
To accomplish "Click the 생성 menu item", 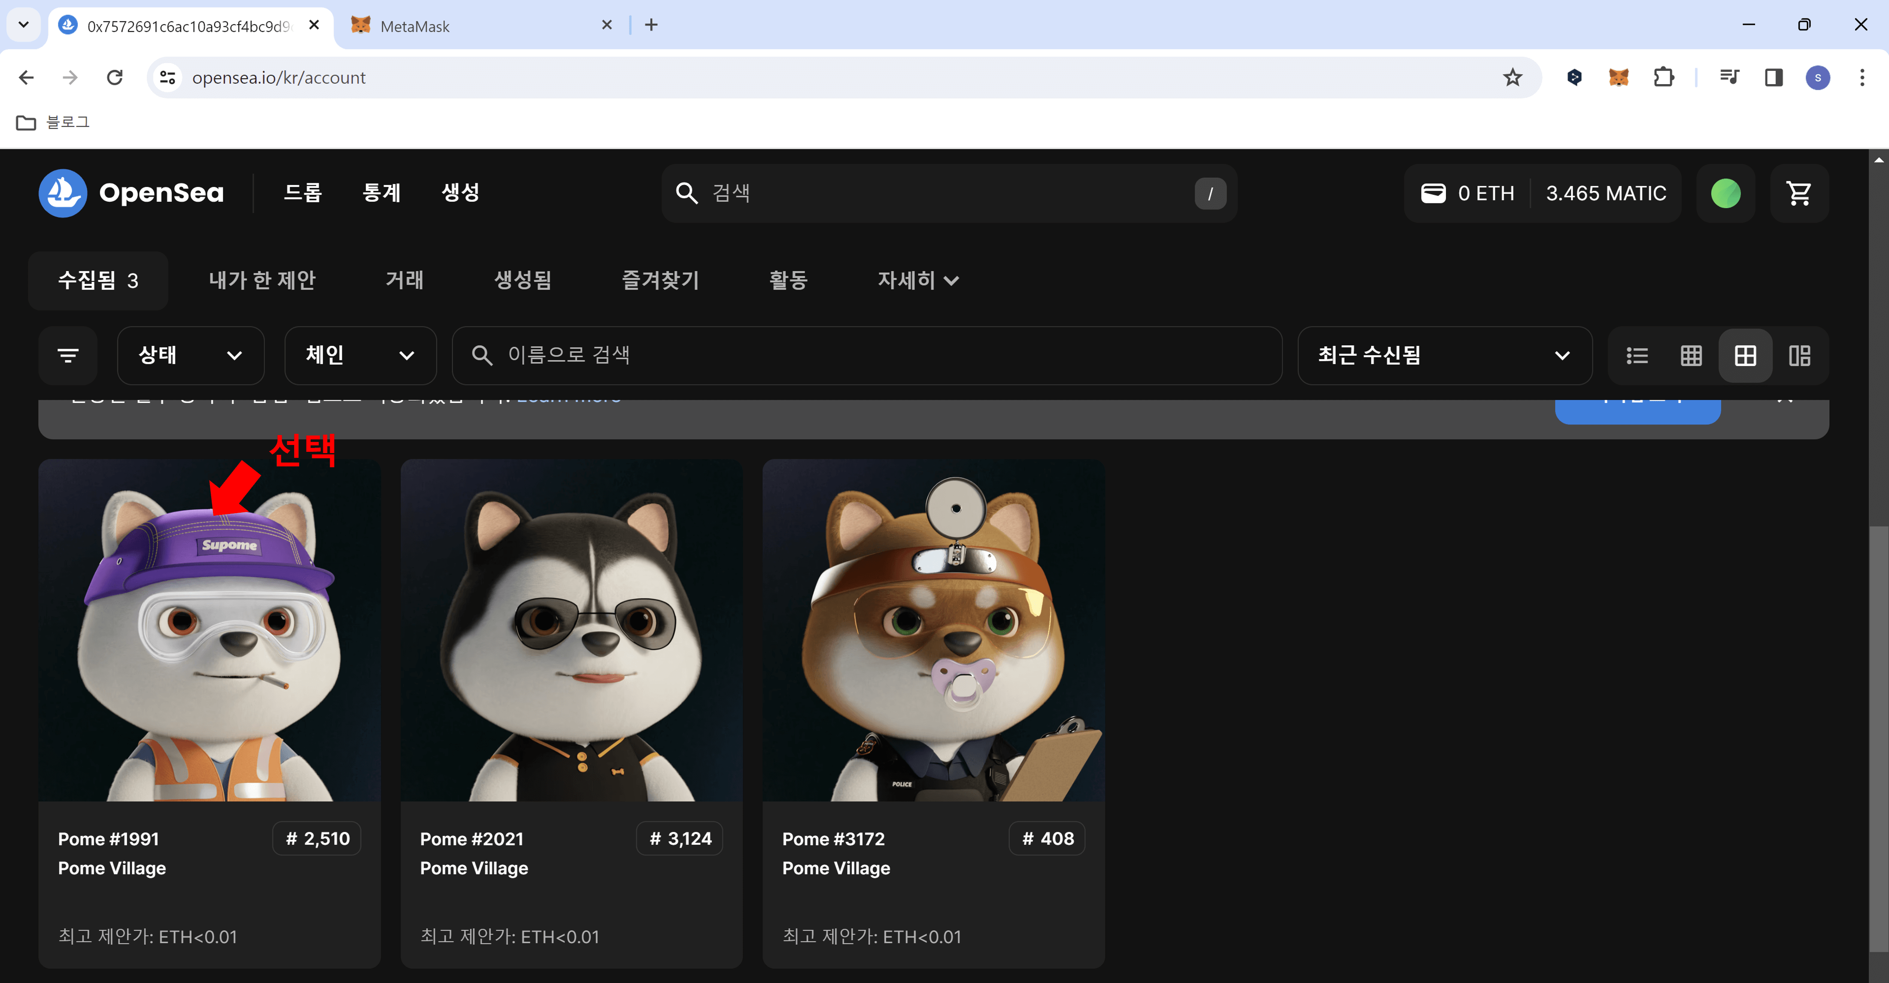I will [x=460, y=193].
